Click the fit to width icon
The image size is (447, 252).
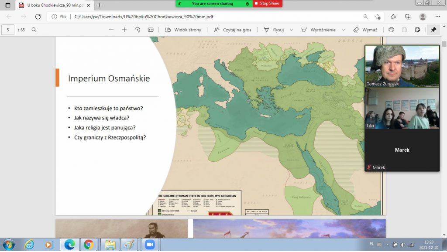coord(151,30)
